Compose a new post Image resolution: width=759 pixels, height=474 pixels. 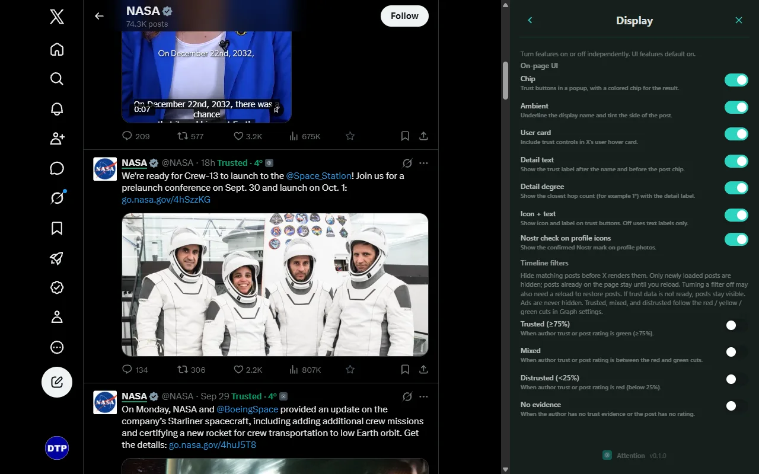(57, 382)
